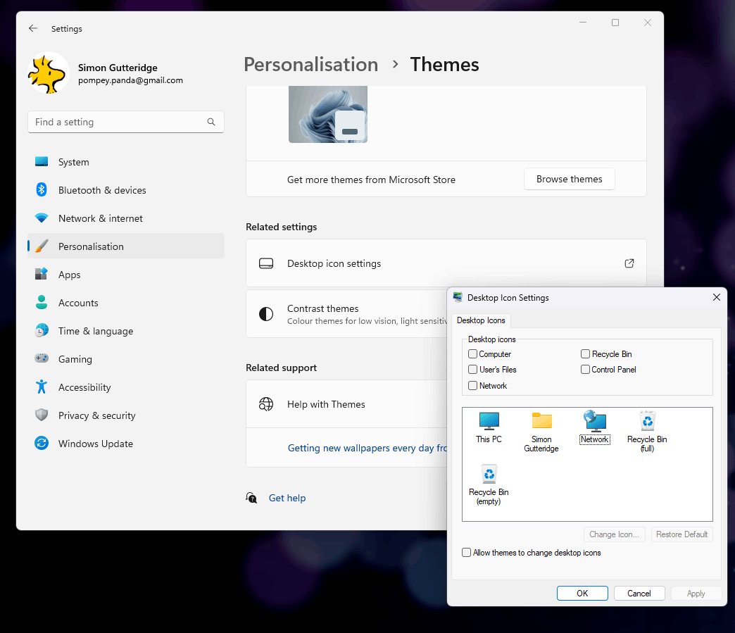Tick the Control Panel checkbox
735x633 pixels.
(x=585, y=370)
